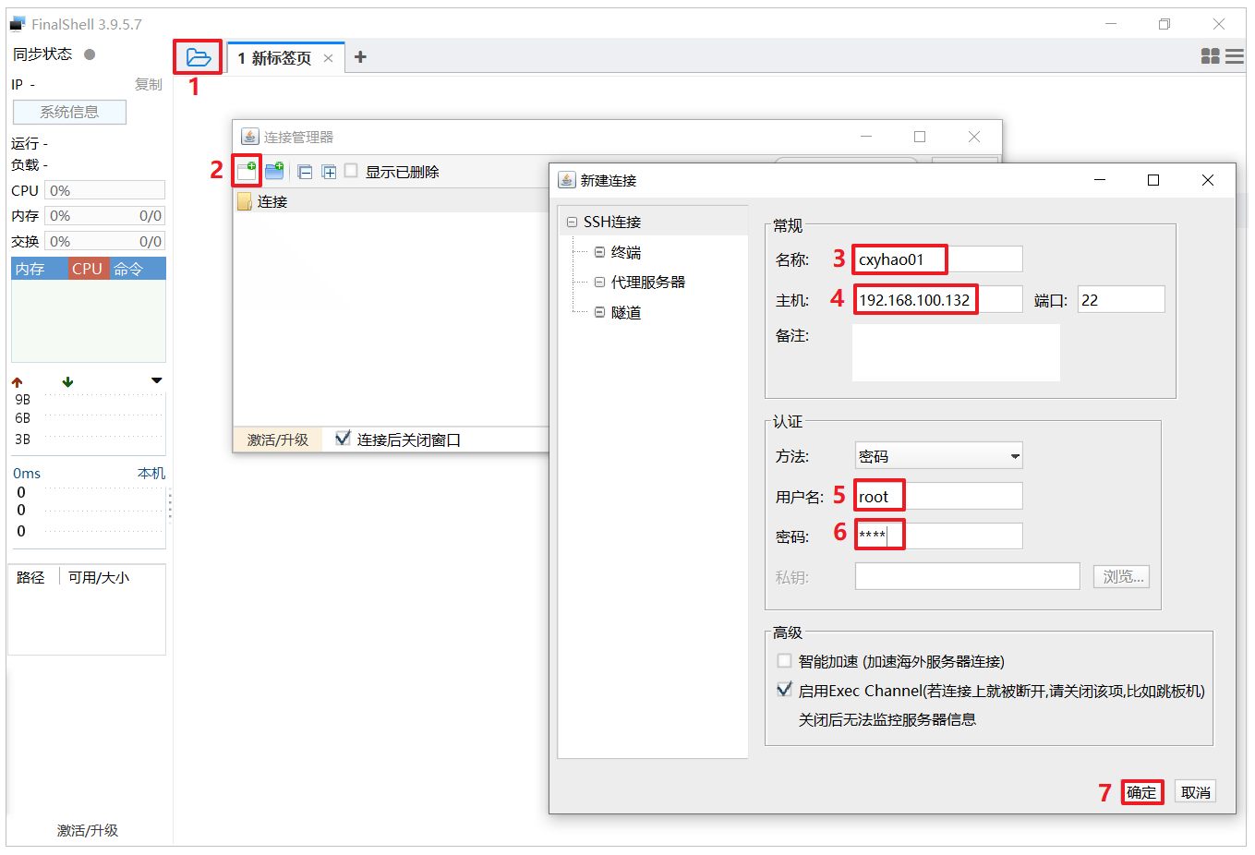Toggle 显示已删除 checkbox

[351, 171]
